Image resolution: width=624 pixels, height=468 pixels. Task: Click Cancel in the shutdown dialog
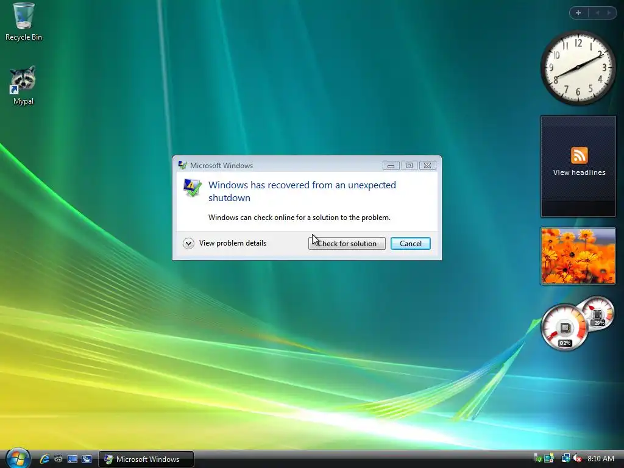tap(410, 244)
